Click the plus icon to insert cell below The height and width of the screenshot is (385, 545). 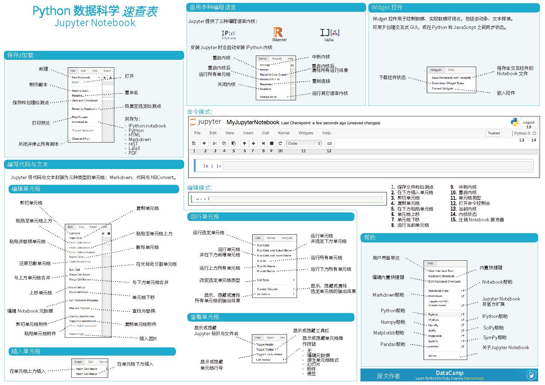[204, 143]
